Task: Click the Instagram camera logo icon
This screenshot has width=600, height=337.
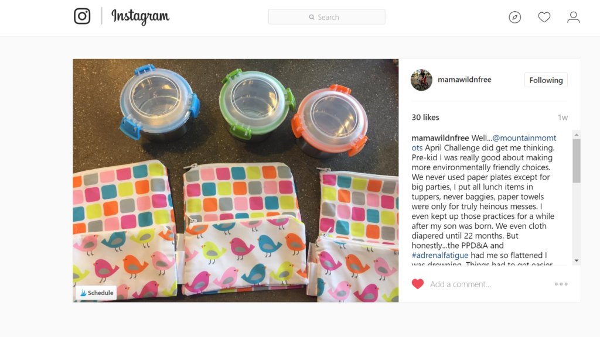Action: tap(82, 16)
